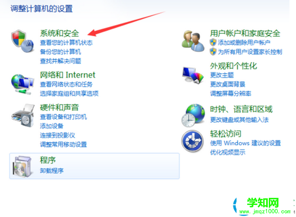
Task: Click the Clock, Language and Region globe icon
Action: (193, 115)
